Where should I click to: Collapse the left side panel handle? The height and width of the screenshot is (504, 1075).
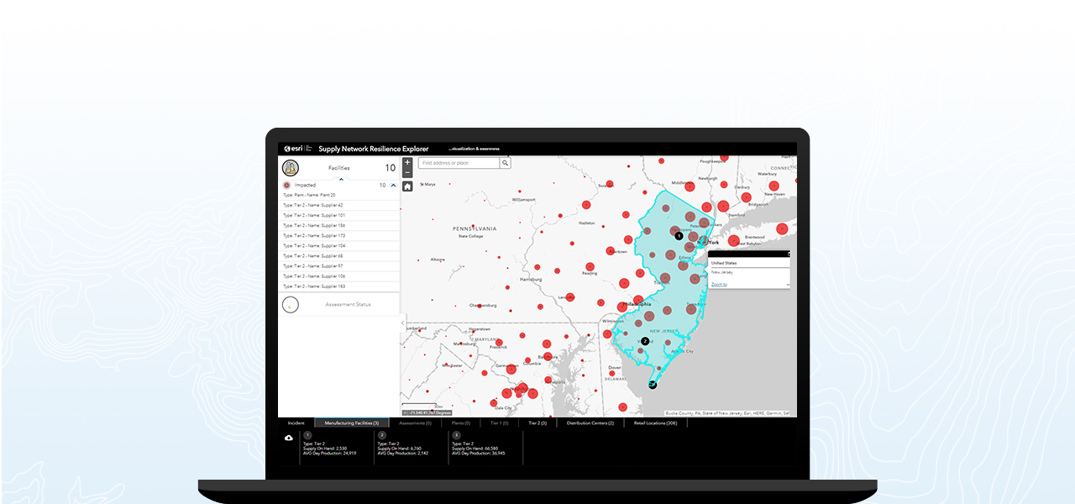pos(402,323)
